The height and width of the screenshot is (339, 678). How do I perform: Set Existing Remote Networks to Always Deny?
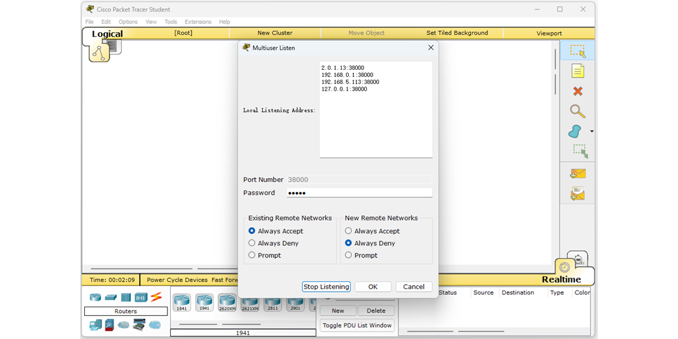[252, 243]
